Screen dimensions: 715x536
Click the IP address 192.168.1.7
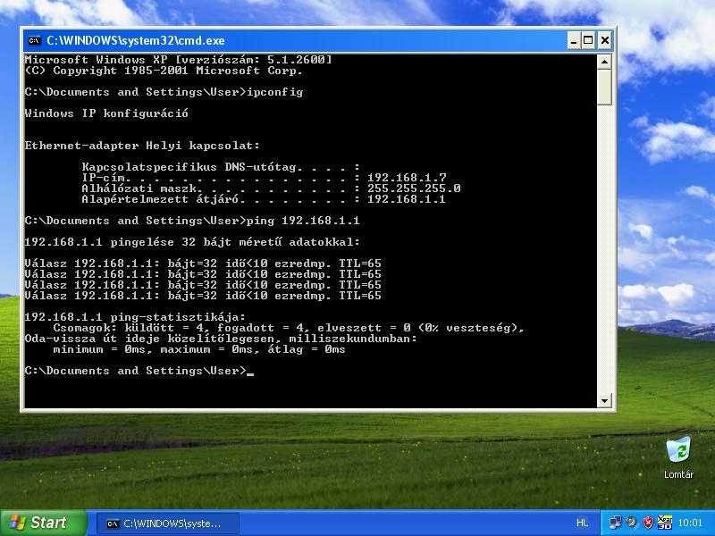tap(407, 177)
